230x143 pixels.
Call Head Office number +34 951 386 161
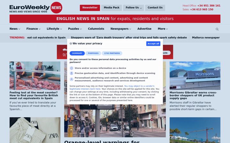[209, 5]
